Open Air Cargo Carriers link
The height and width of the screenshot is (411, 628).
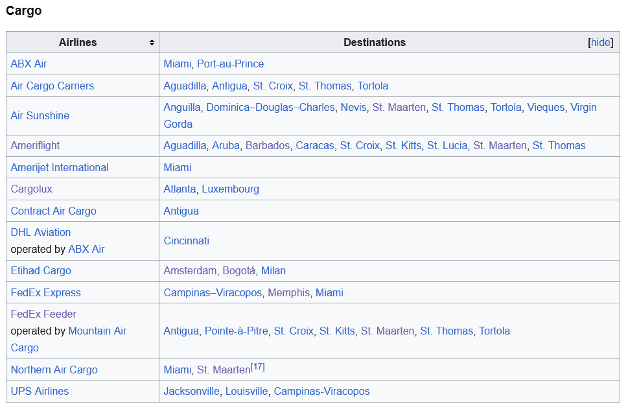52,86
